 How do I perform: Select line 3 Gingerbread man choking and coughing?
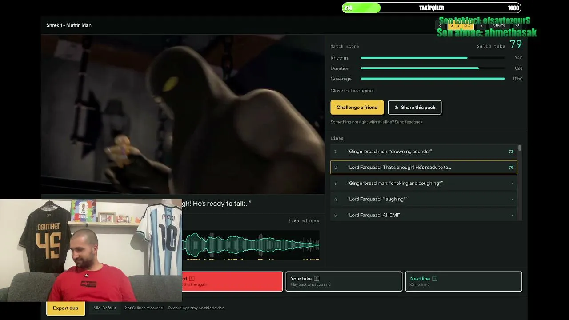[424, 183]
